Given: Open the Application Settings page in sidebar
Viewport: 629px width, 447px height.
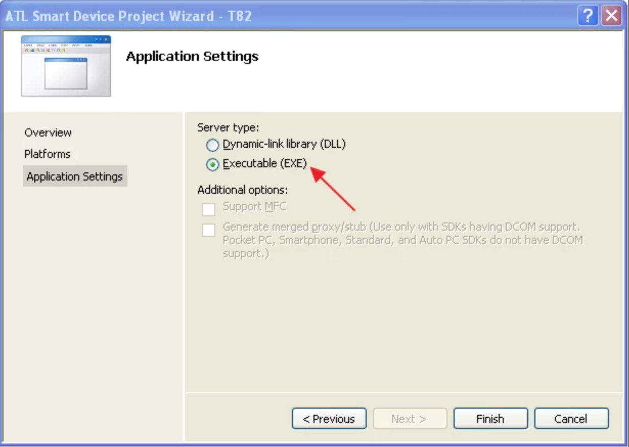Looking at the screenshot, I should click(75, 176).
